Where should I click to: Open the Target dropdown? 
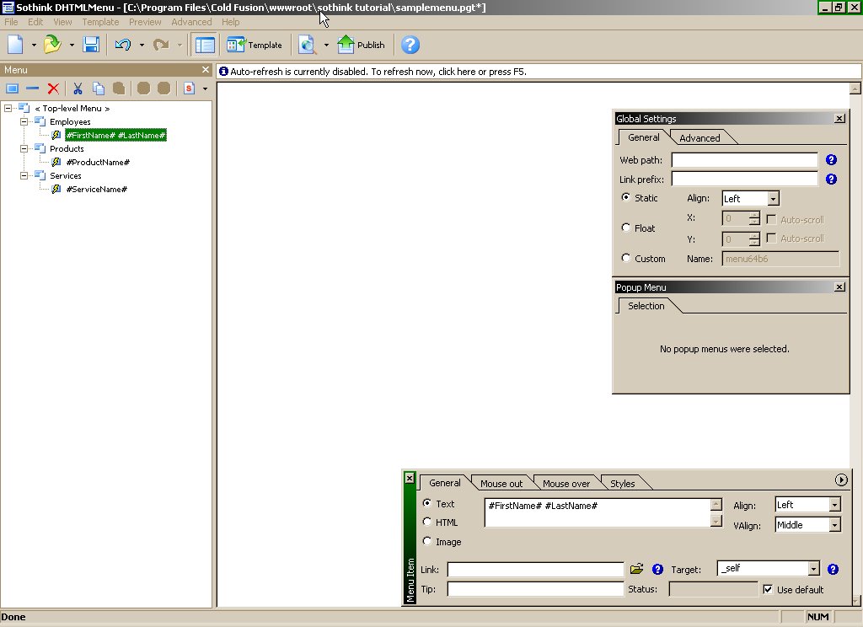point(813,568)
